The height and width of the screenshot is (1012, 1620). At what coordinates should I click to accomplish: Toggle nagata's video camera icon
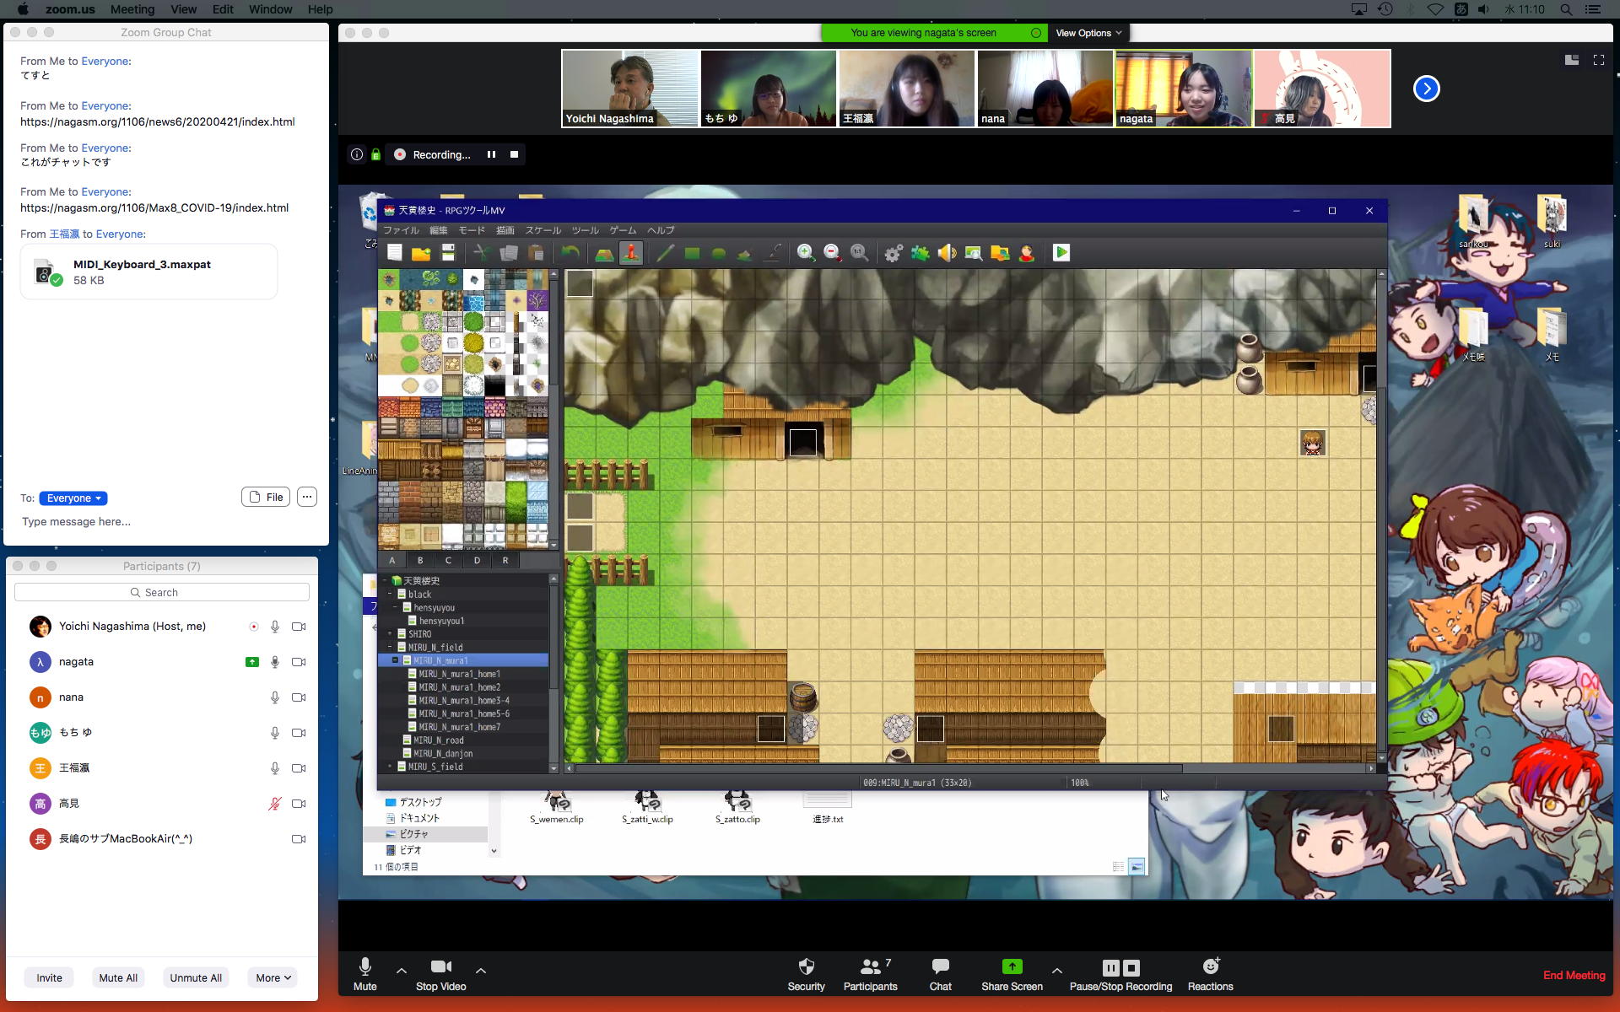click(299, 662)
